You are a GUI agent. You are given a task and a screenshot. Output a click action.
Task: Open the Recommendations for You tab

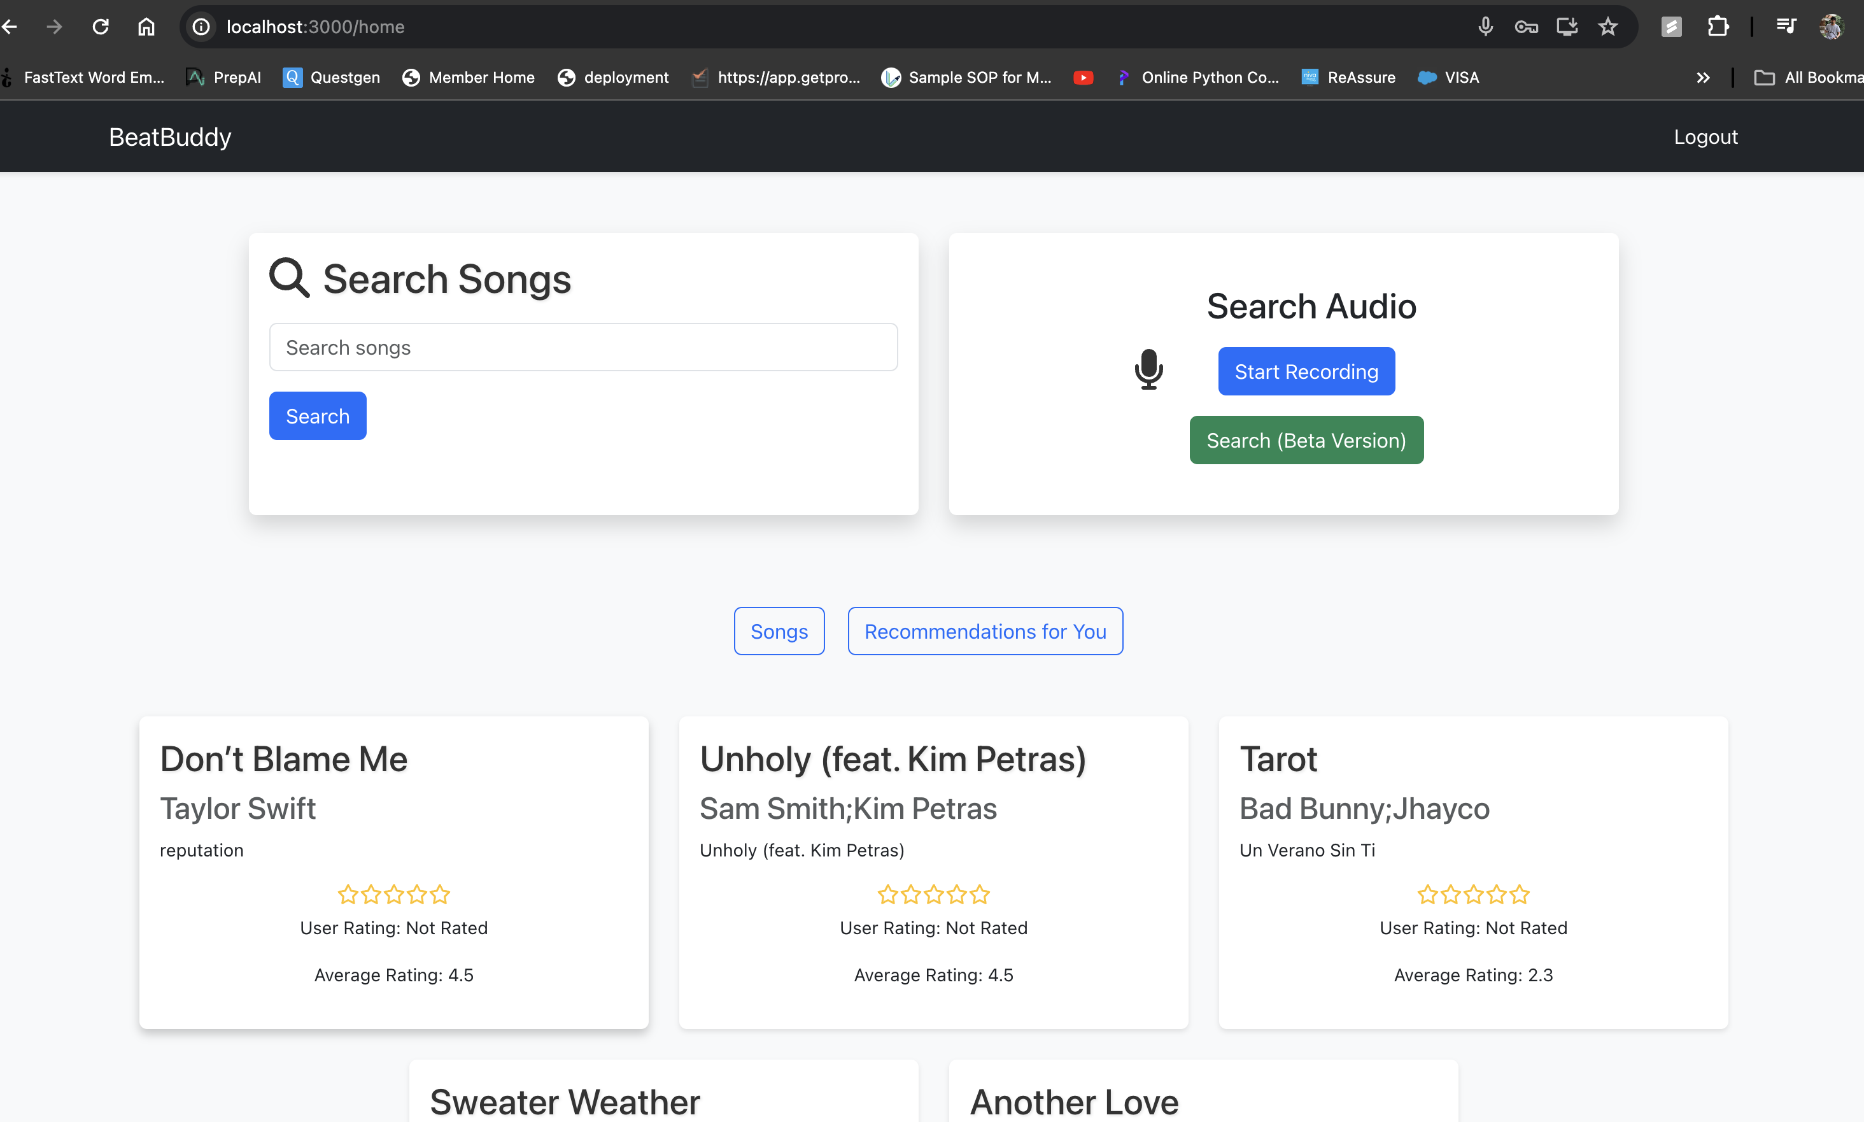coord(984,630)
